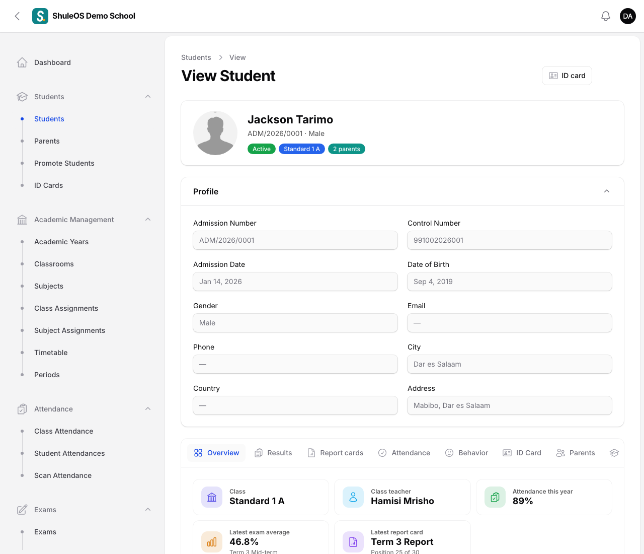This screenshot has height=554, width=644.
Task: Open Dashboard via the home icon
Action: (22, 62)
